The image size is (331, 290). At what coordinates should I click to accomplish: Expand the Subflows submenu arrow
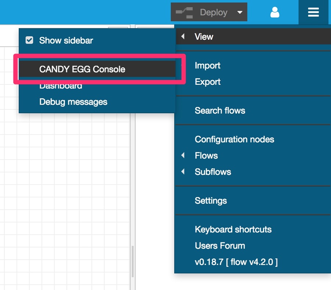[x=183, y=171]
